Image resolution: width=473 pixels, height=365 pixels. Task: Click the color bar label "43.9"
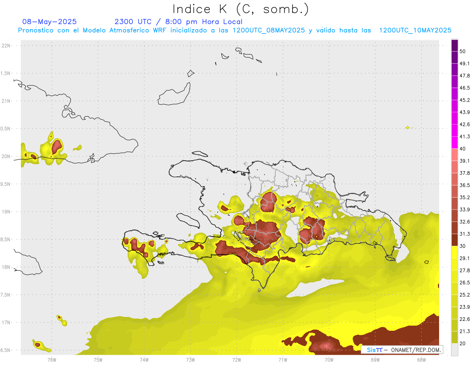point(465,112)
